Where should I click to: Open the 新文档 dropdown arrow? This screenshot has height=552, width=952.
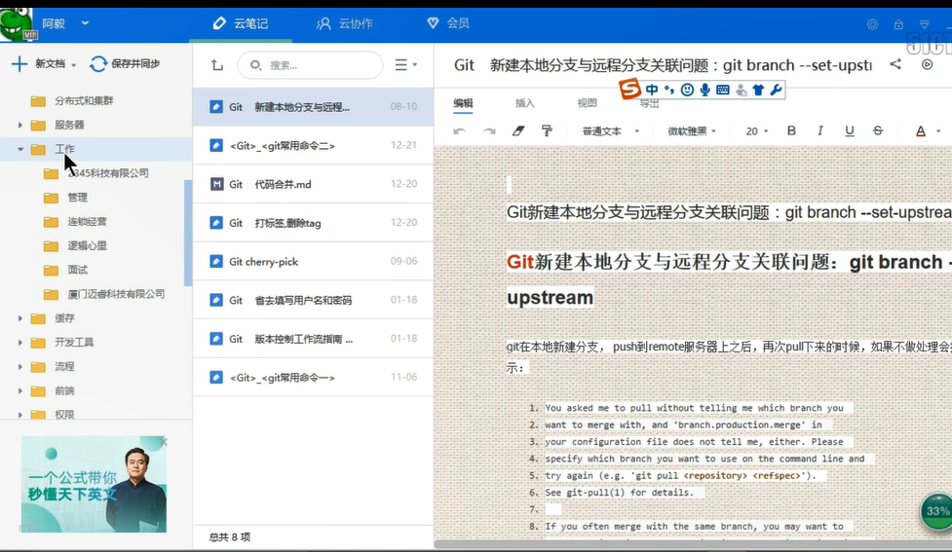(73, 65)
